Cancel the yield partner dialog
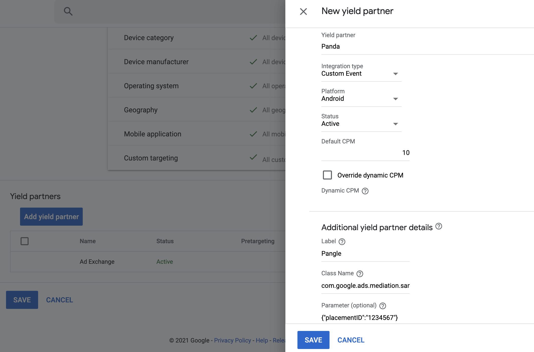534x352 pixels. tap(351, 340)
